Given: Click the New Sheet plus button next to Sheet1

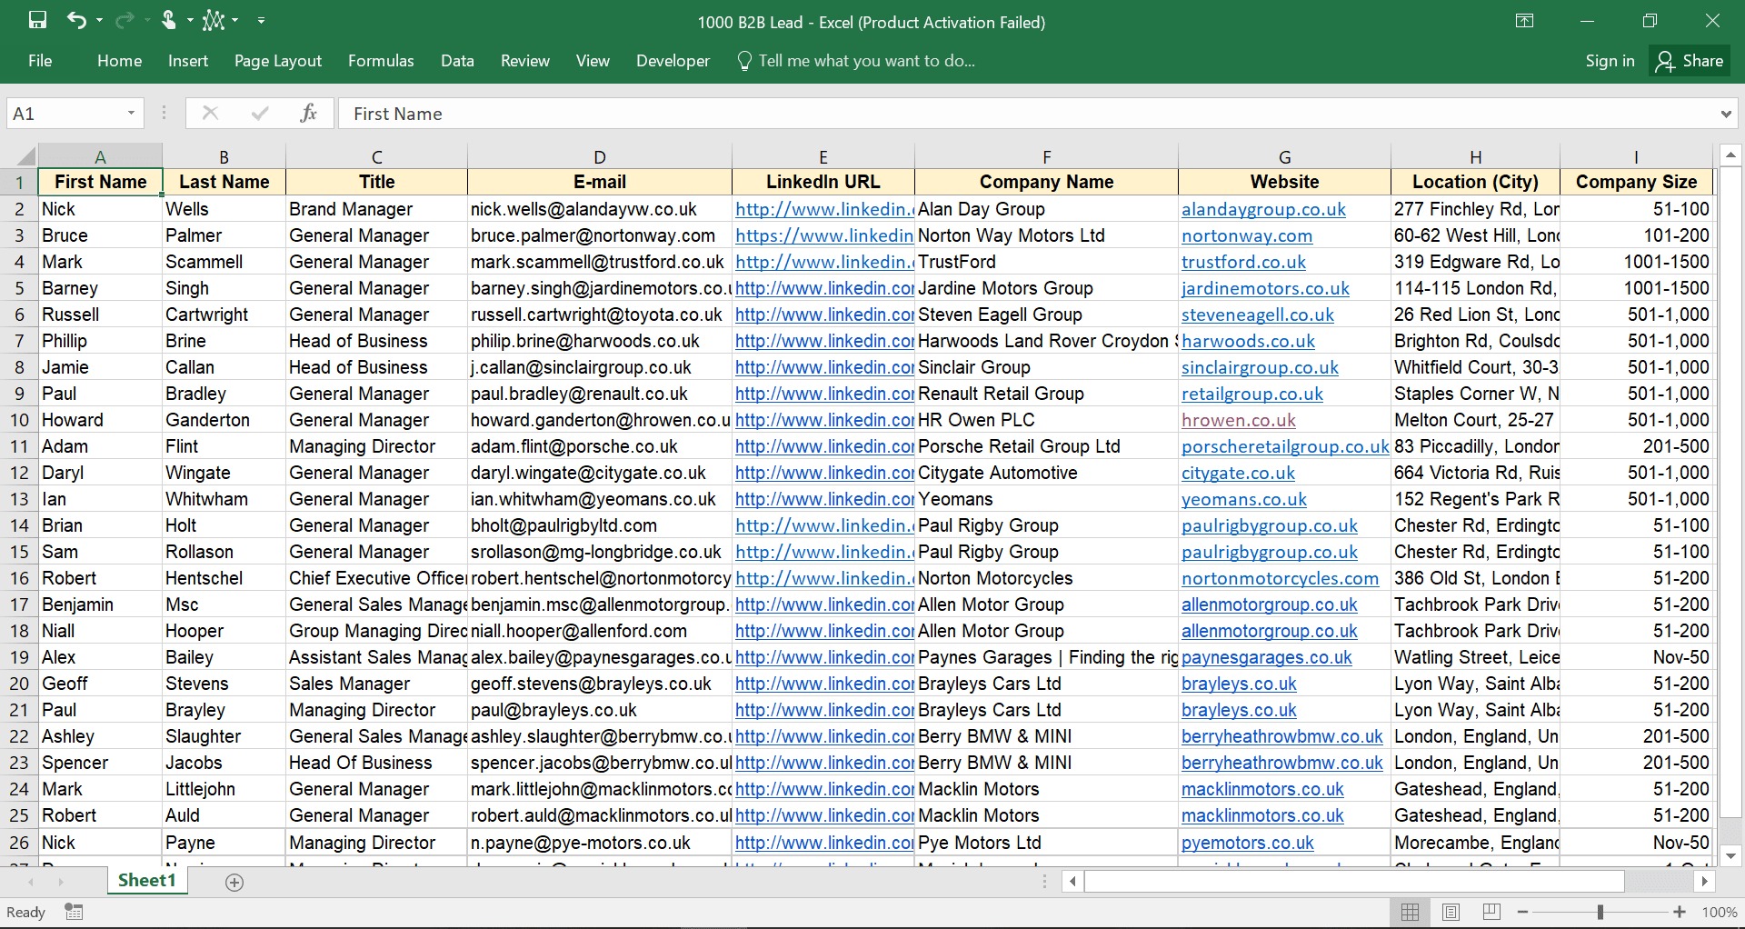Looking at the screenshot, I should click(234, 881).
